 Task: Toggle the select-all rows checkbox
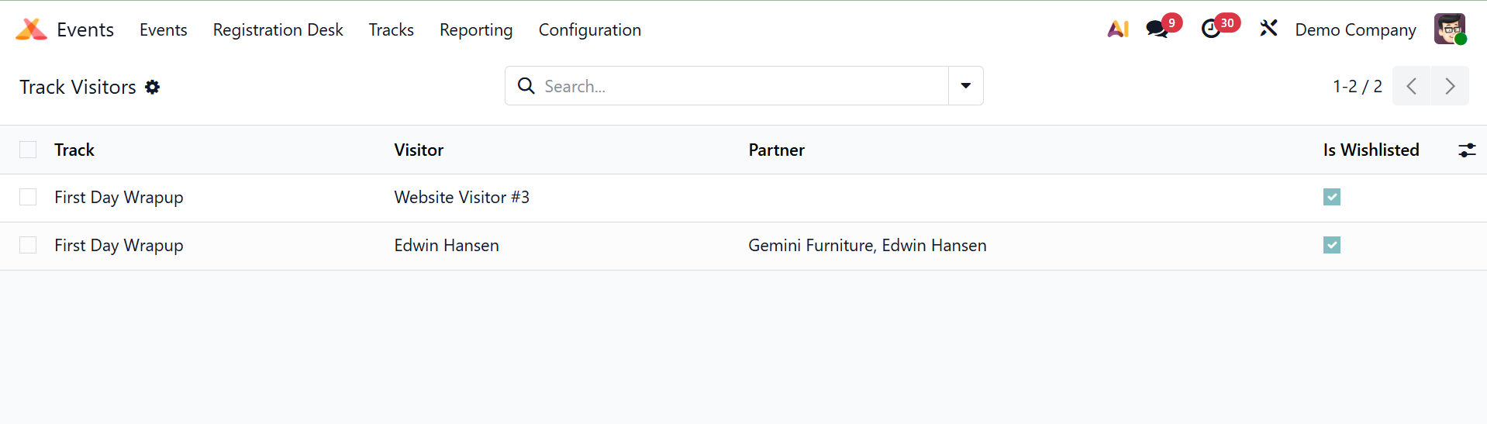tap(28, 150)
